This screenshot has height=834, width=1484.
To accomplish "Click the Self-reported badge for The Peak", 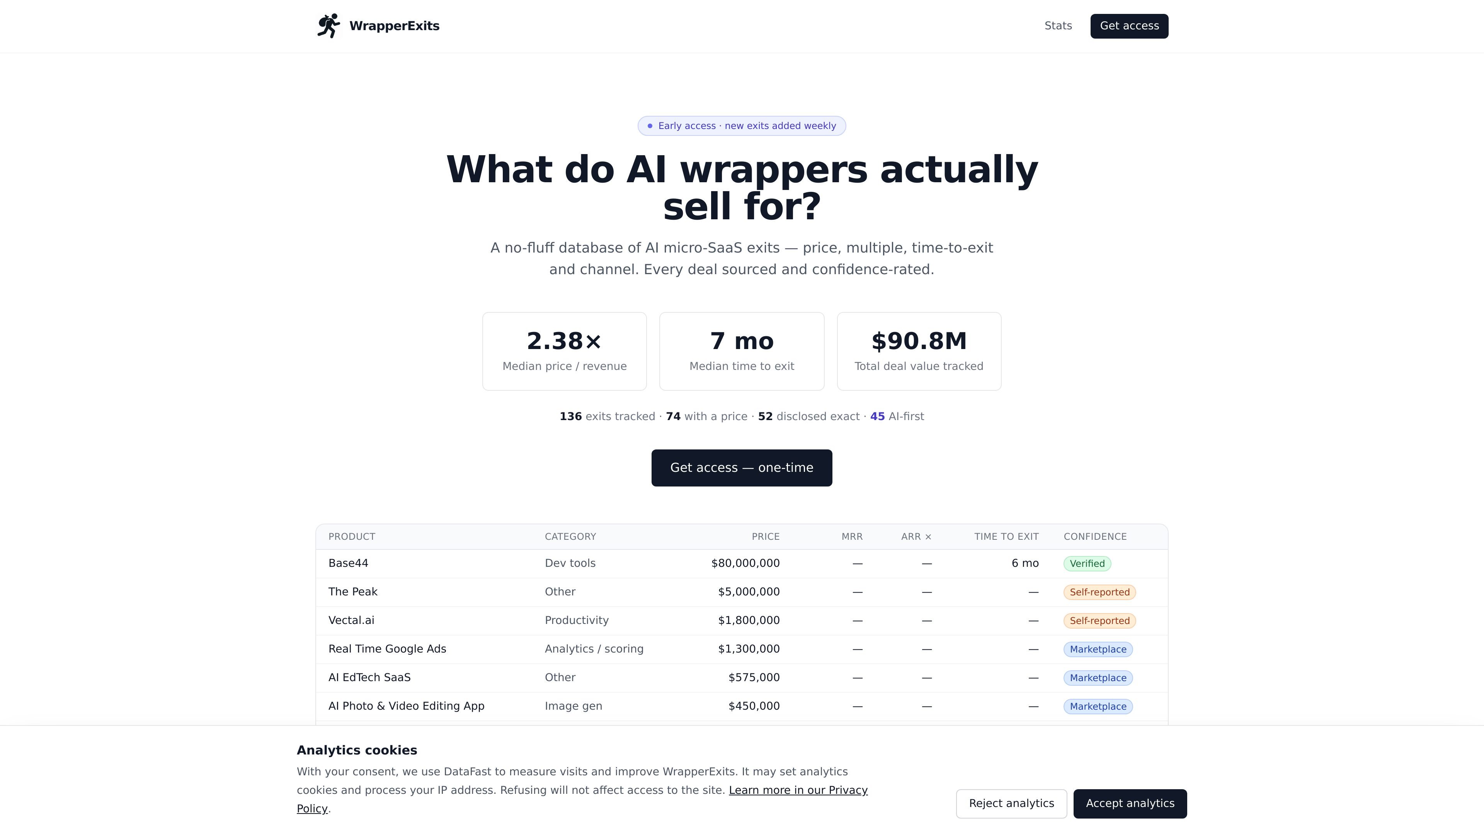I will tap(1099, 592).
